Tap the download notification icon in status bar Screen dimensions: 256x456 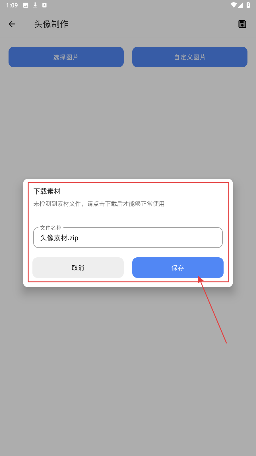tap(35, 5)
